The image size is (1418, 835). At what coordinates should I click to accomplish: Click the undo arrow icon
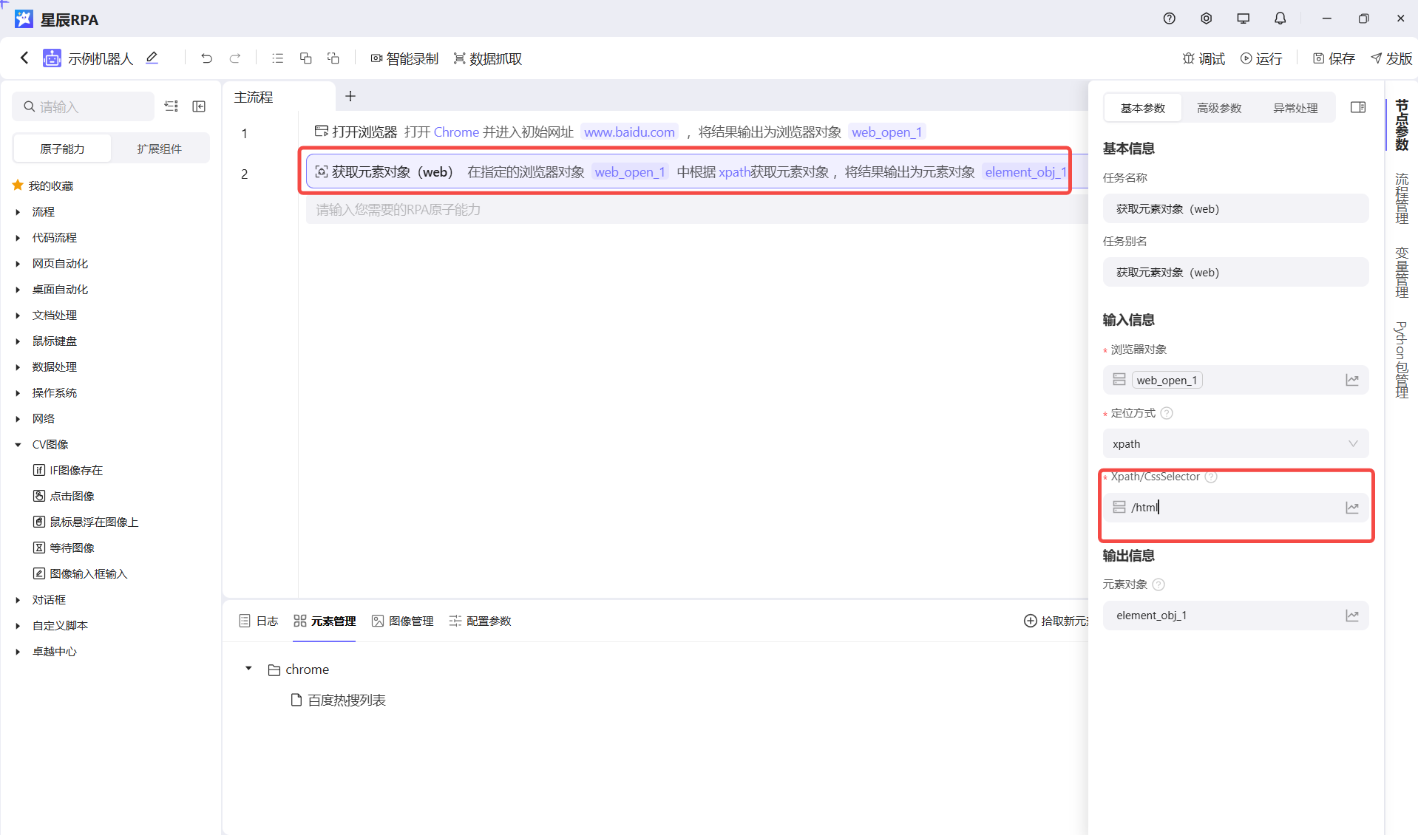pos(206,58)
